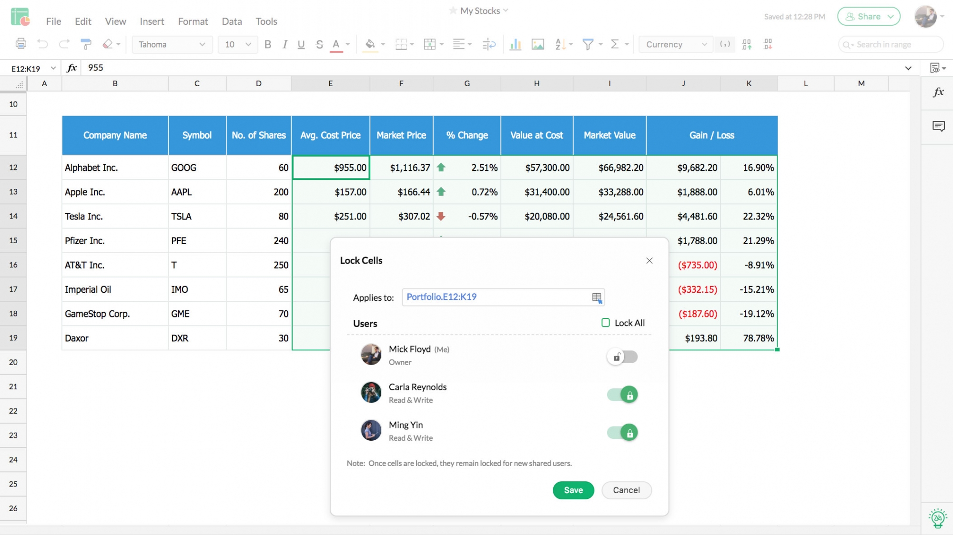The height and width of the screenshot is (535, 953).
Task: Click the Underline formatting icon
Action: [x=301, y=44]
